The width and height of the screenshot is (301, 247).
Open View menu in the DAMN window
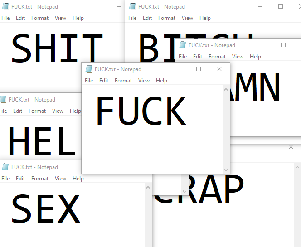(x=238, y=57)
